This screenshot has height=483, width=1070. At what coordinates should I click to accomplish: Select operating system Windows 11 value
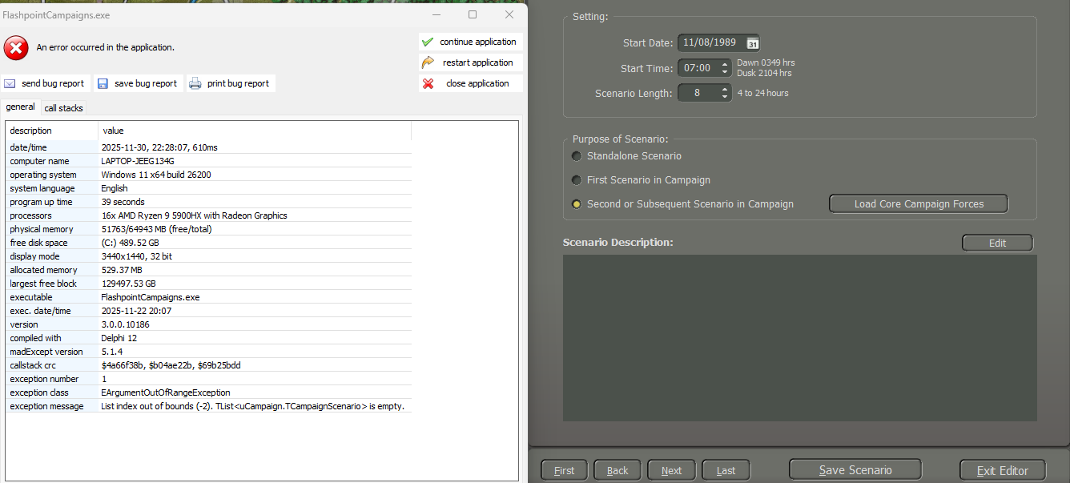click(156, 175)
